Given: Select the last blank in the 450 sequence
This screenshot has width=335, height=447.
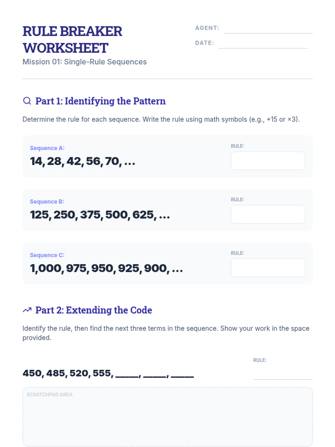Looking at the screenshot, I should point(182,374).
